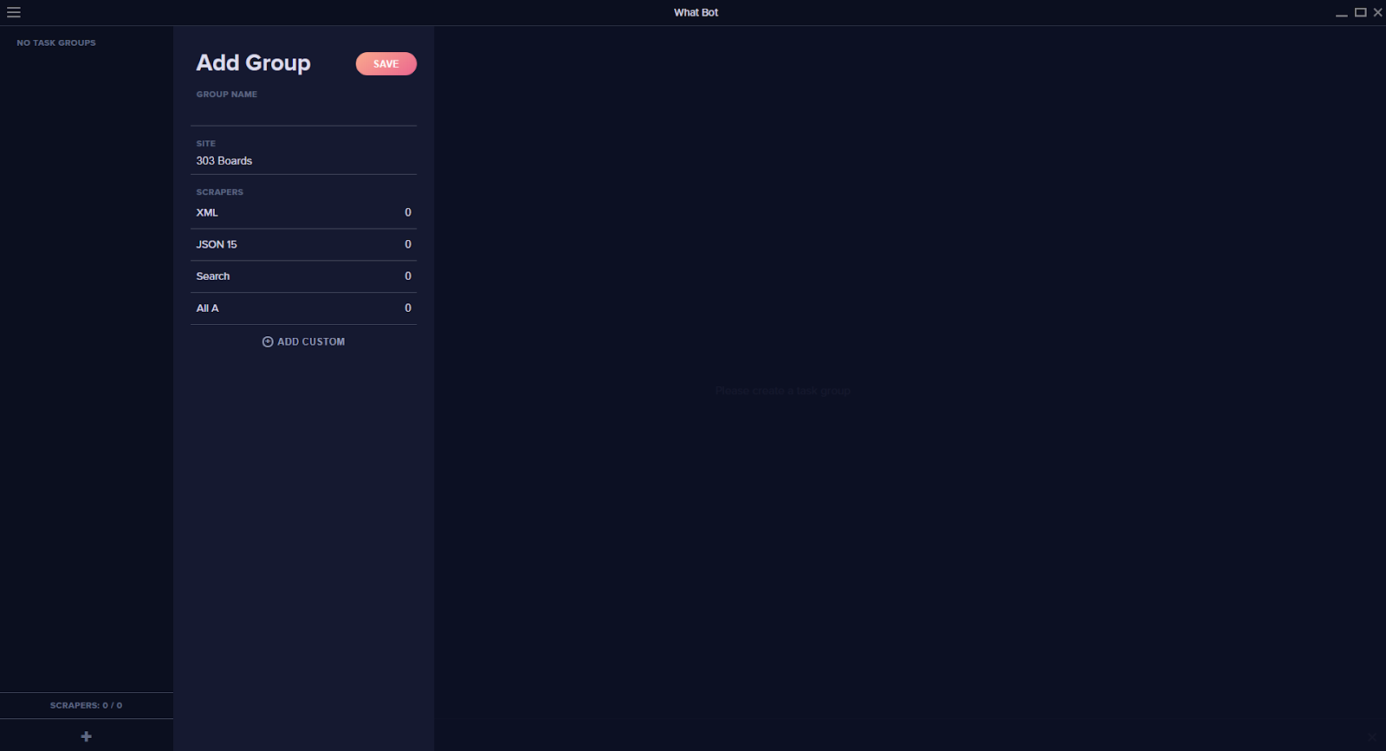Maximize the What Bot window
Screen dimensions: 1386x751
(x=1360, y=12)
